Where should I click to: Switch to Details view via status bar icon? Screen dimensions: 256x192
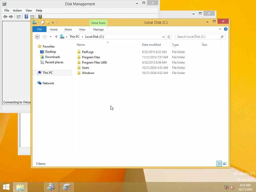pyautogui.click(x=219, y=163)
